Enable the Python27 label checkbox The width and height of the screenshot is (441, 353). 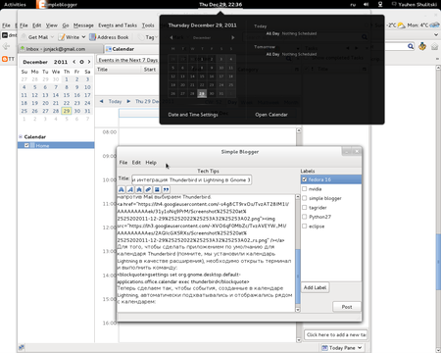point(305,217)
